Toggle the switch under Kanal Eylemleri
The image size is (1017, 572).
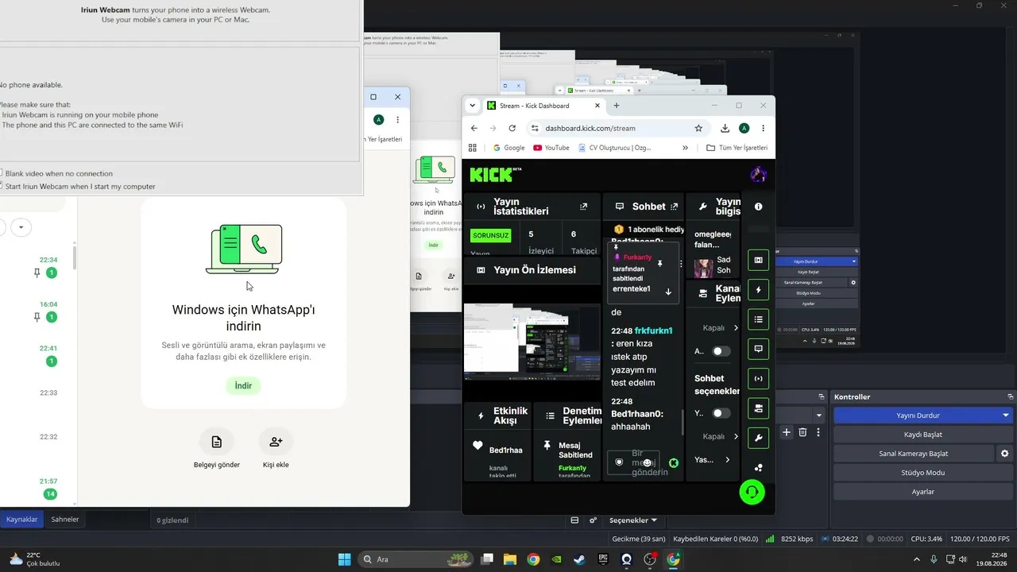point(721,351)
